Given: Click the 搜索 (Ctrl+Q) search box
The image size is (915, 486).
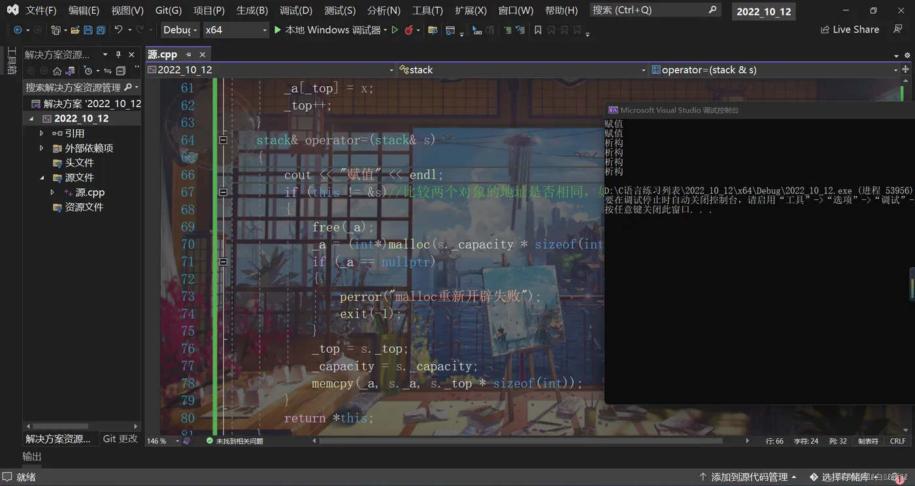Looking at the screenshot, I should [x=655, y=10].
